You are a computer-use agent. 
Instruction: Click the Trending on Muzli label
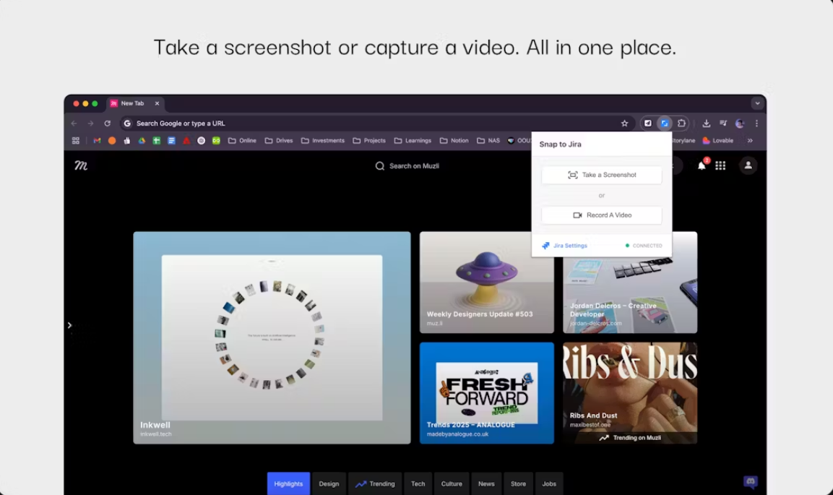pos(631,438)
